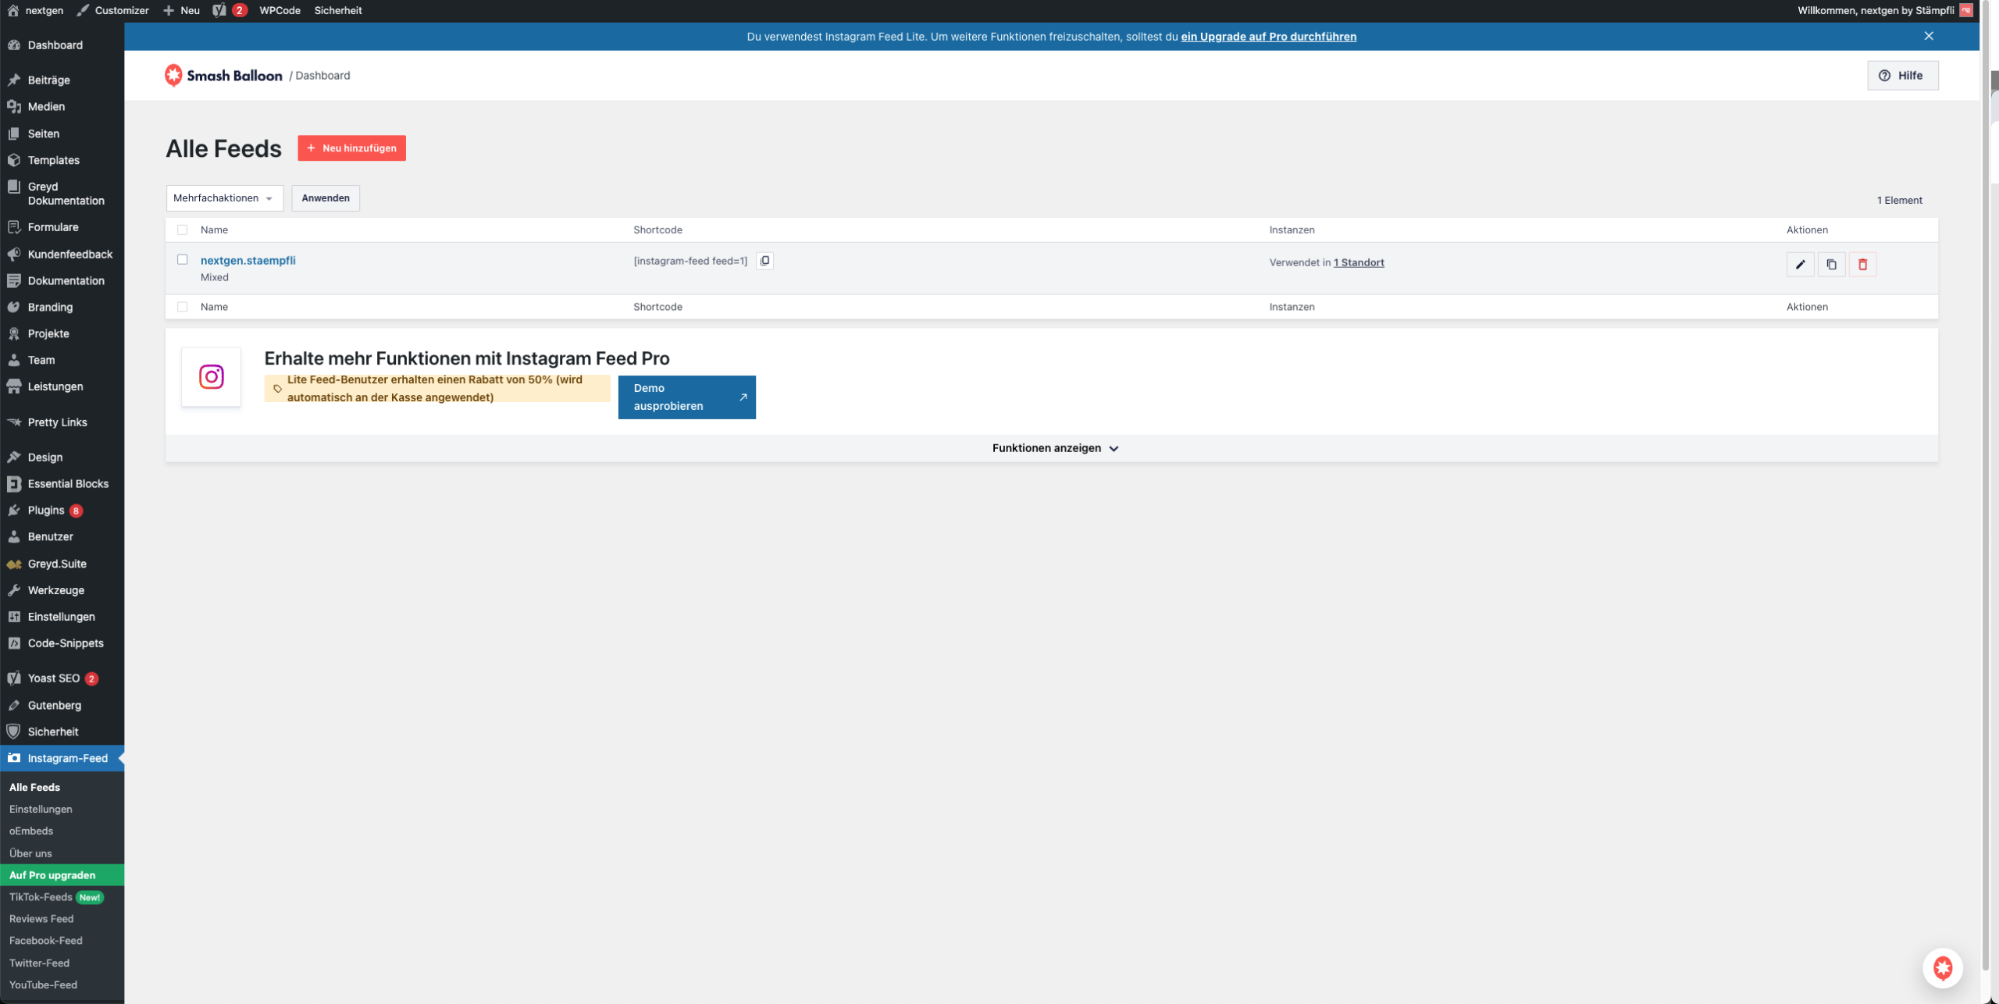1999x1004 pixels.
Task: Click the red trash delete feed icon
Action: click(x=1862, y=265)
